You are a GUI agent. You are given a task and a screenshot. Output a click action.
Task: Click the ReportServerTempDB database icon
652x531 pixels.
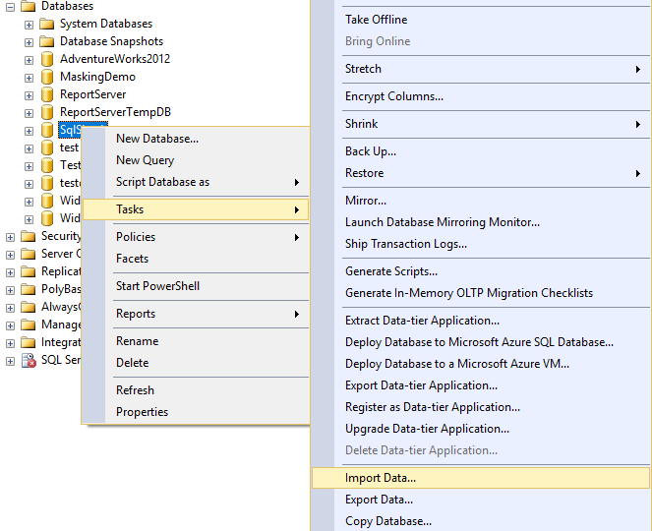[46, 112]
